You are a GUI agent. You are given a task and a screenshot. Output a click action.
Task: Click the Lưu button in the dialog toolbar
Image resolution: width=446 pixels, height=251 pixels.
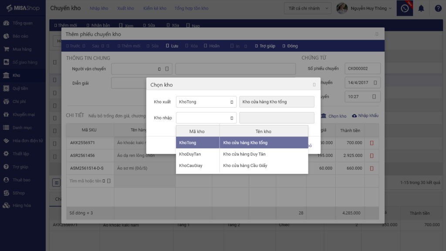(172, 46)
